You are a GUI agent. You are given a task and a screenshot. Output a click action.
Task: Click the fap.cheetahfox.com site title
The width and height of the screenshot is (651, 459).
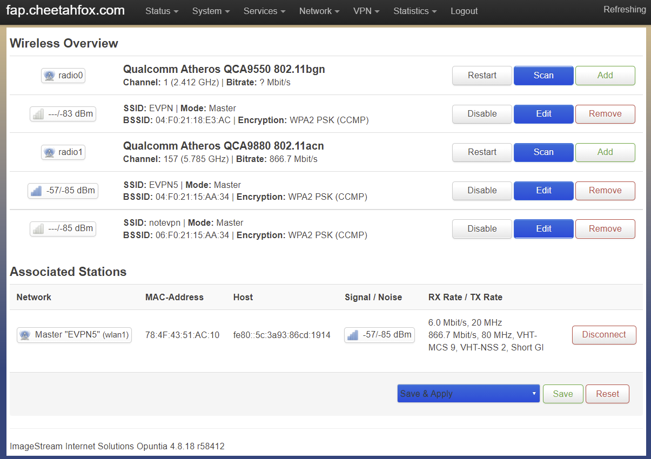click(x=65, y=10)
